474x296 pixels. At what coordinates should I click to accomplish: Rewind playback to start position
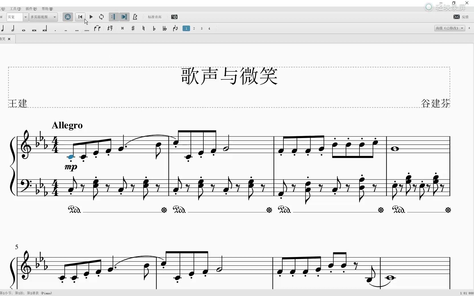pyautogui.click(x=80, y=17)
